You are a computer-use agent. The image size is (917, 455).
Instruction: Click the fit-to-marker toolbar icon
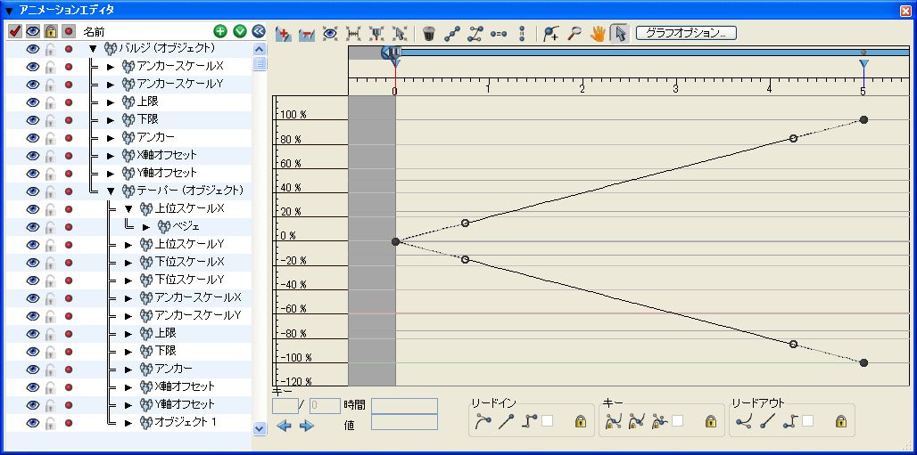pyautogui.click(x=376, y=34)
